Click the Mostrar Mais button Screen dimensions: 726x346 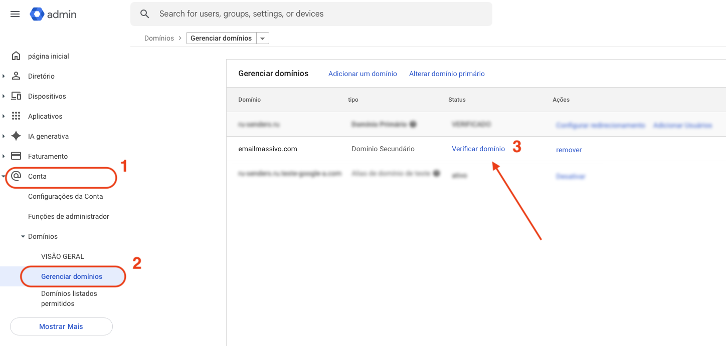[x=61, y=326]
